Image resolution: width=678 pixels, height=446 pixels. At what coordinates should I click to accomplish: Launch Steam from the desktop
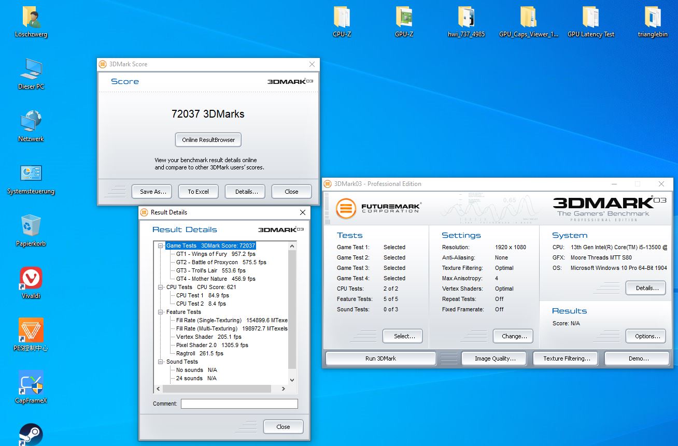tap(31, 434)
